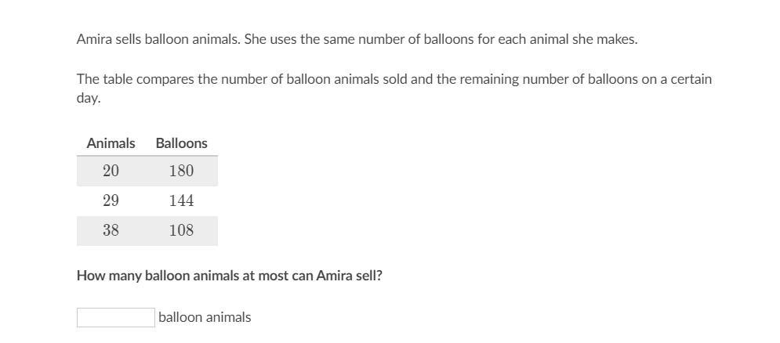The height and width of the screenshot is (343, 780).
Task: Click the Animals column header
Action: [x=111, y=143]
